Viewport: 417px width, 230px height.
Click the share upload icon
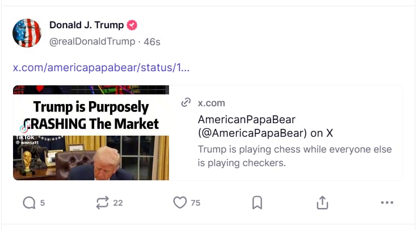pos(322,202)
